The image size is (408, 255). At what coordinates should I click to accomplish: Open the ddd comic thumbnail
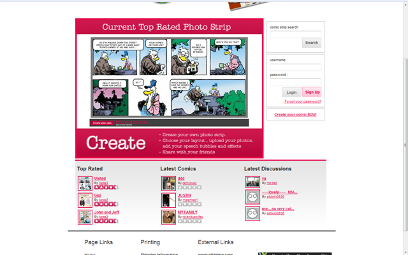pyautogui.click(x=168, y=184)
